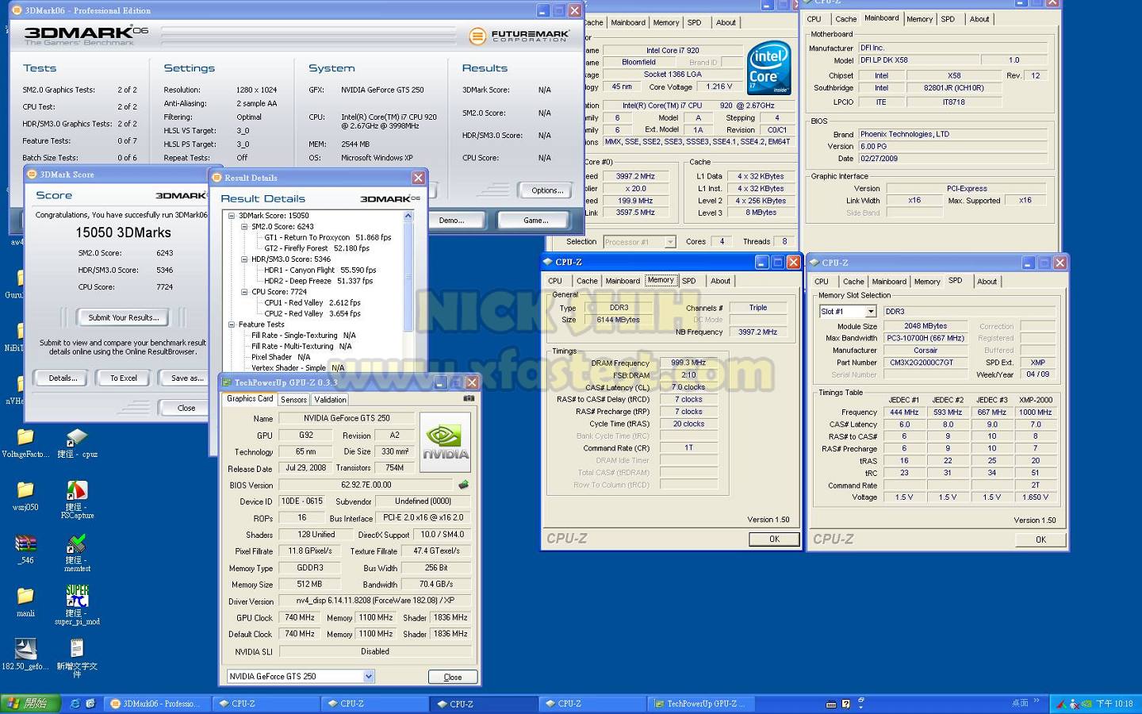Click the messenger tray icon with red X

tap(1075, 704)
